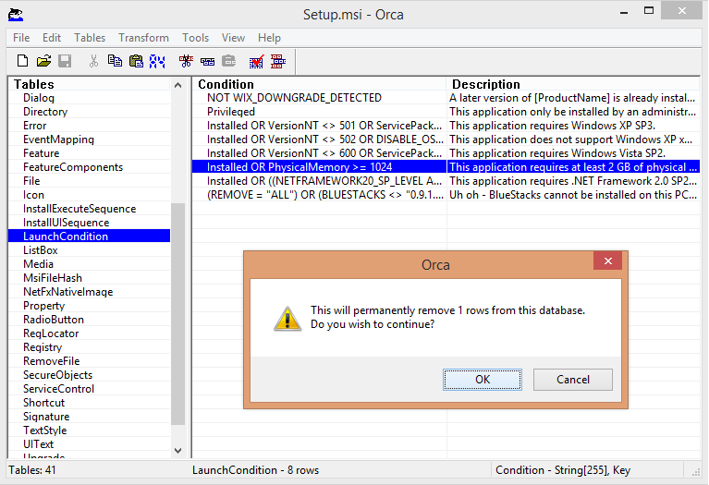709x485 pixels.
Task: Open the File menu
Action: 21,38
